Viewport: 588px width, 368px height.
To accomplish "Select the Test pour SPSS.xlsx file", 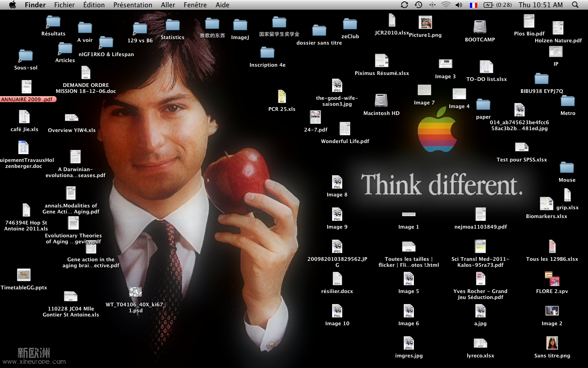I will coord(522,147).
